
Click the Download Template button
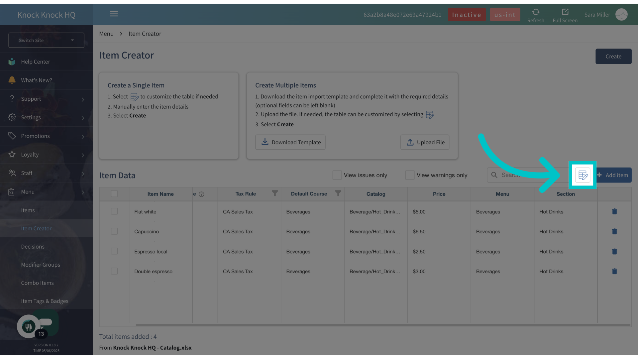click(290, 142)
